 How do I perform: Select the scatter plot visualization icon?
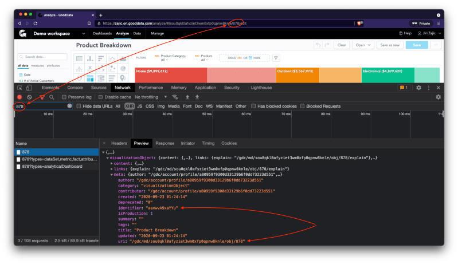click(112, 69)
